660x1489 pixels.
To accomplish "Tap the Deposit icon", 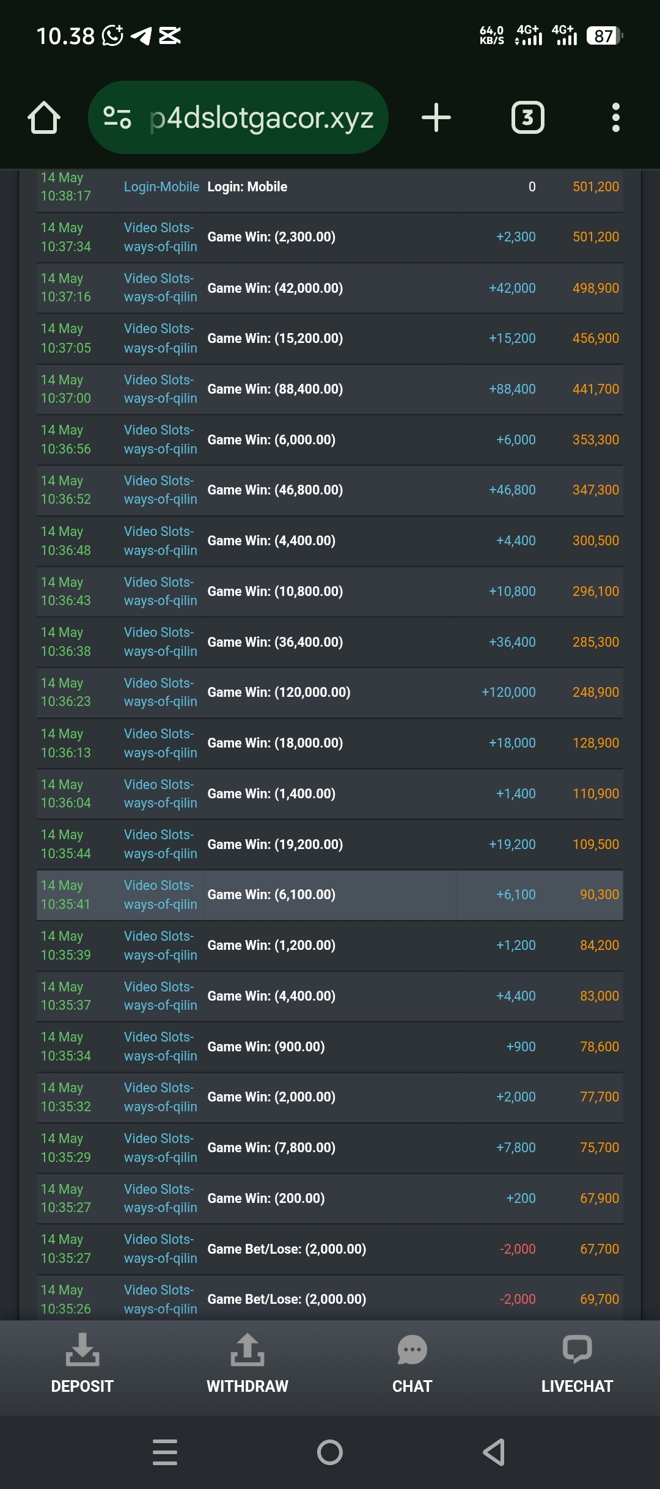I will 82,1350.
